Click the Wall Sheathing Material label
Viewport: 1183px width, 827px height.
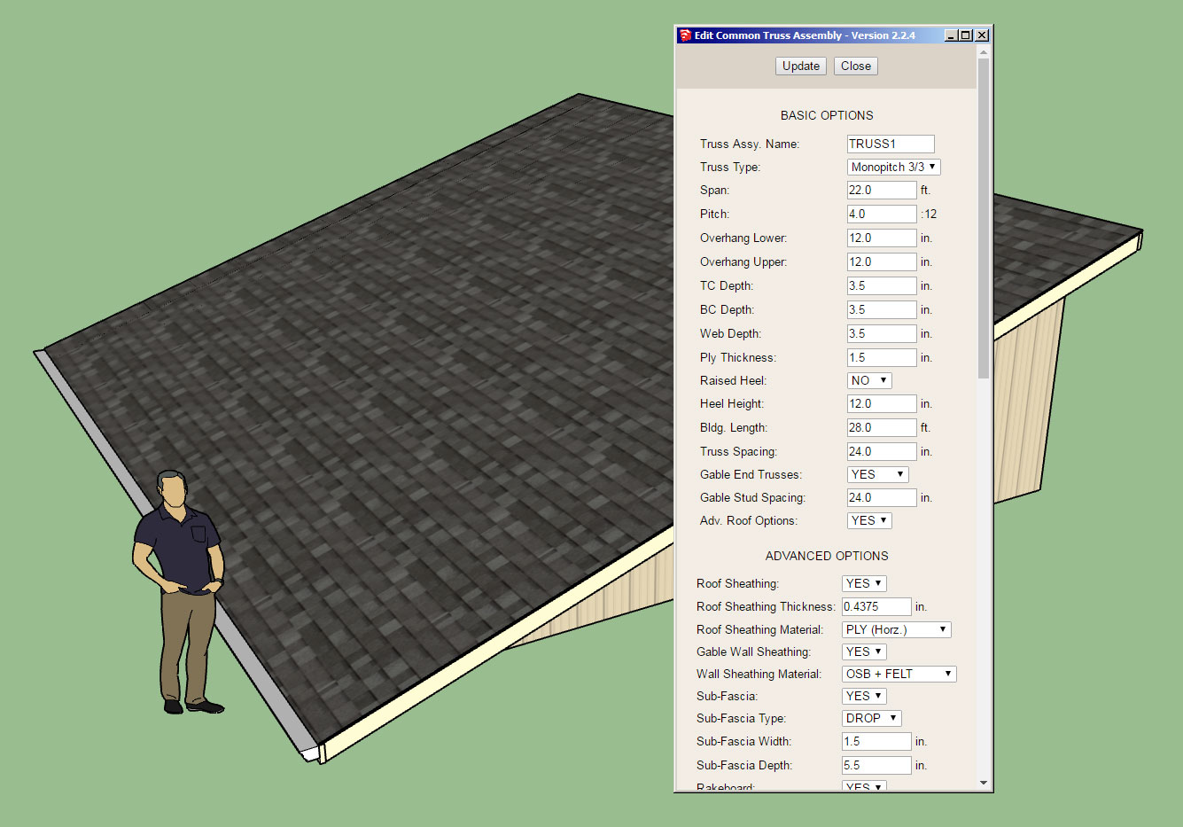coord(759,675)
